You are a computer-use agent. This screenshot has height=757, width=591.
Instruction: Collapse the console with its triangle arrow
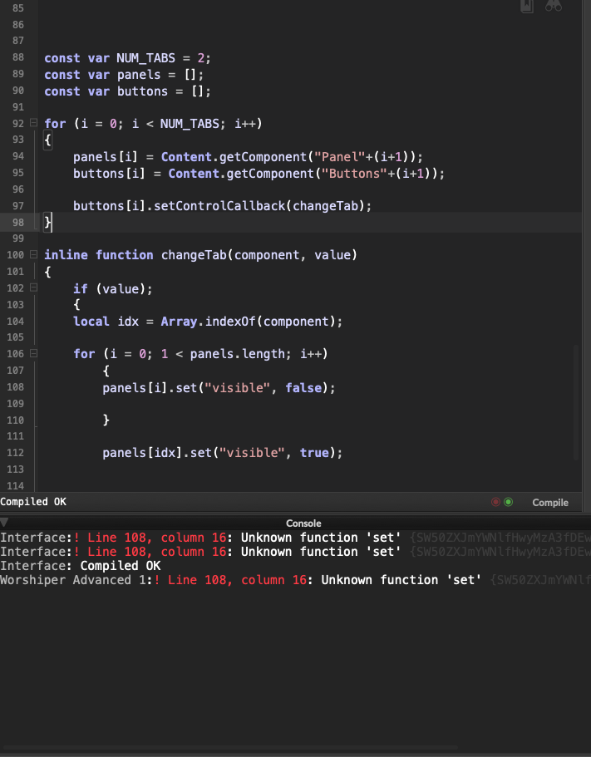(5, 523)
